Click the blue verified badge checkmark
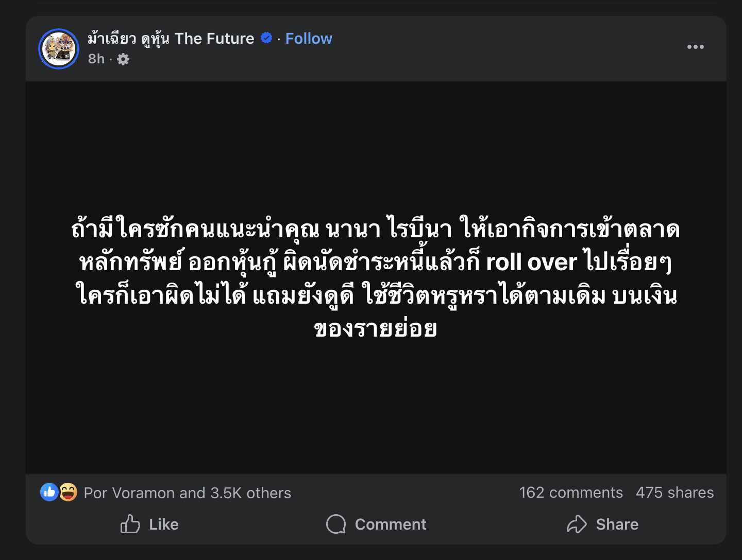Image resolution: width=742 pixels, height=560 pixels. tap(266, 38)
